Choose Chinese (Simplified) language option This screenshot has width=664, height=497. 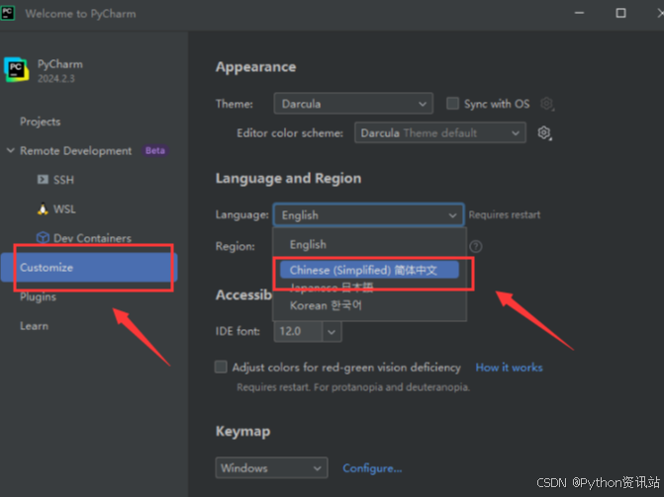(x=369, y=271)
